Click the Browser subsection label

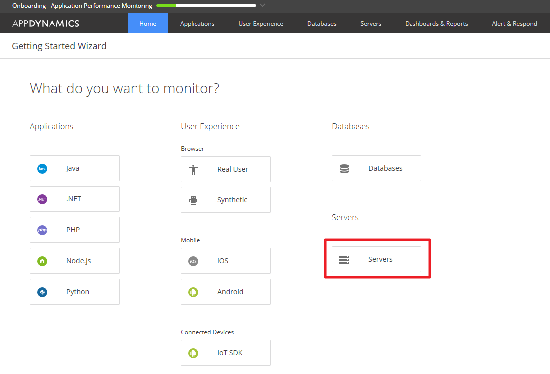pyautogui.click(x=192, y=149)
